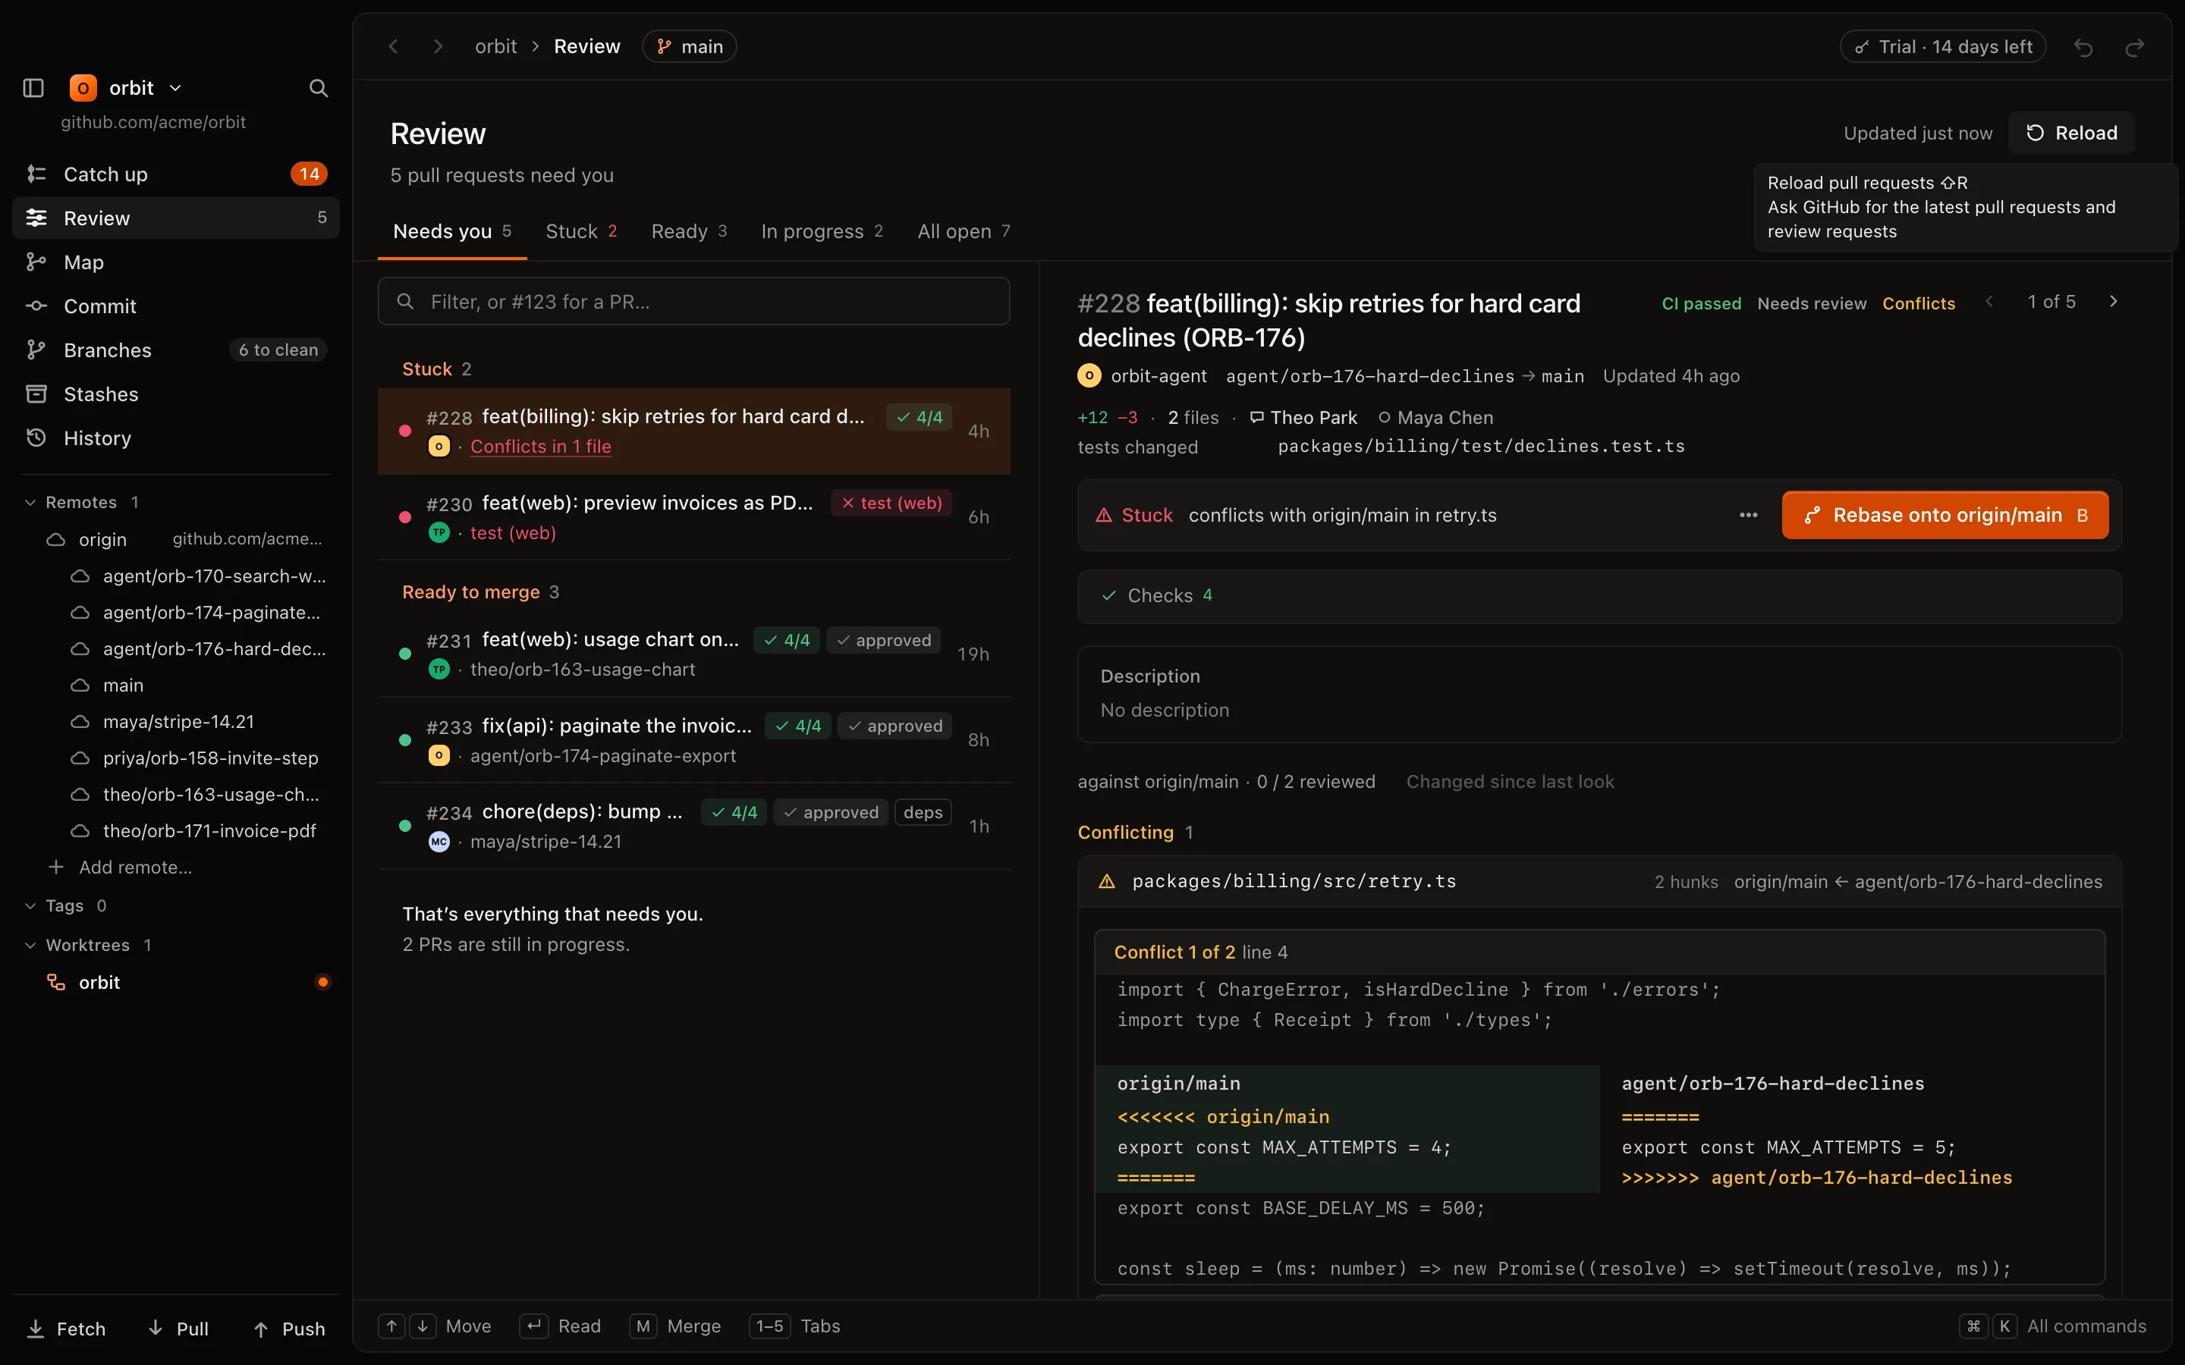
Task: Open the Map view
Action: pyautogui.click(x=176, y=262)
